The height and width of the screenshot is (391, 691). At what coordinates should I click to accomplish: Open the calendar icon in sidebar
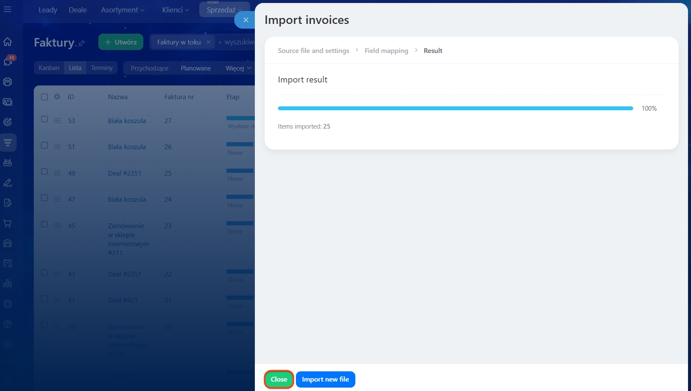(x=8, y=263)
